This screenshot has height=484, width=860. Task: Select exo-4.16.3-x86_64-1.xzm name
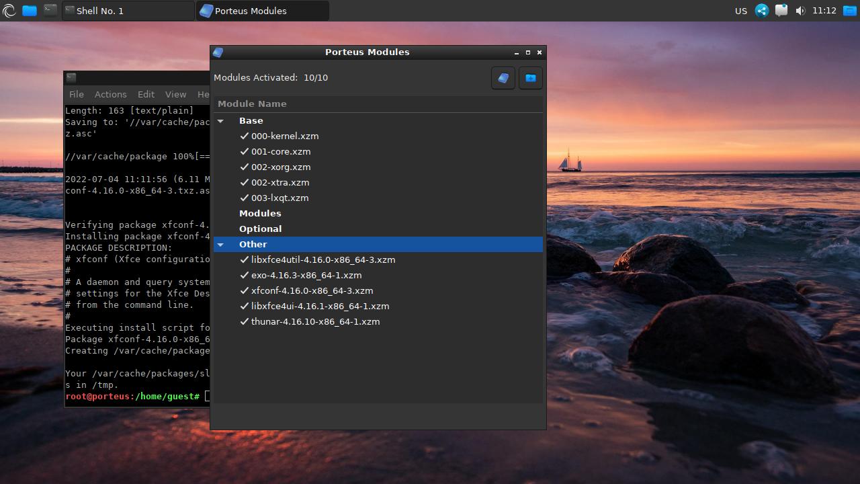[306, 275]
